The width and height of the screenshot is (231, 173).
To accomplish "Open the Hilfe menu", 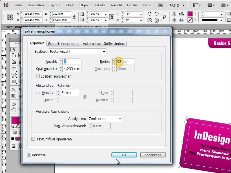I will (x=147, y=5).
